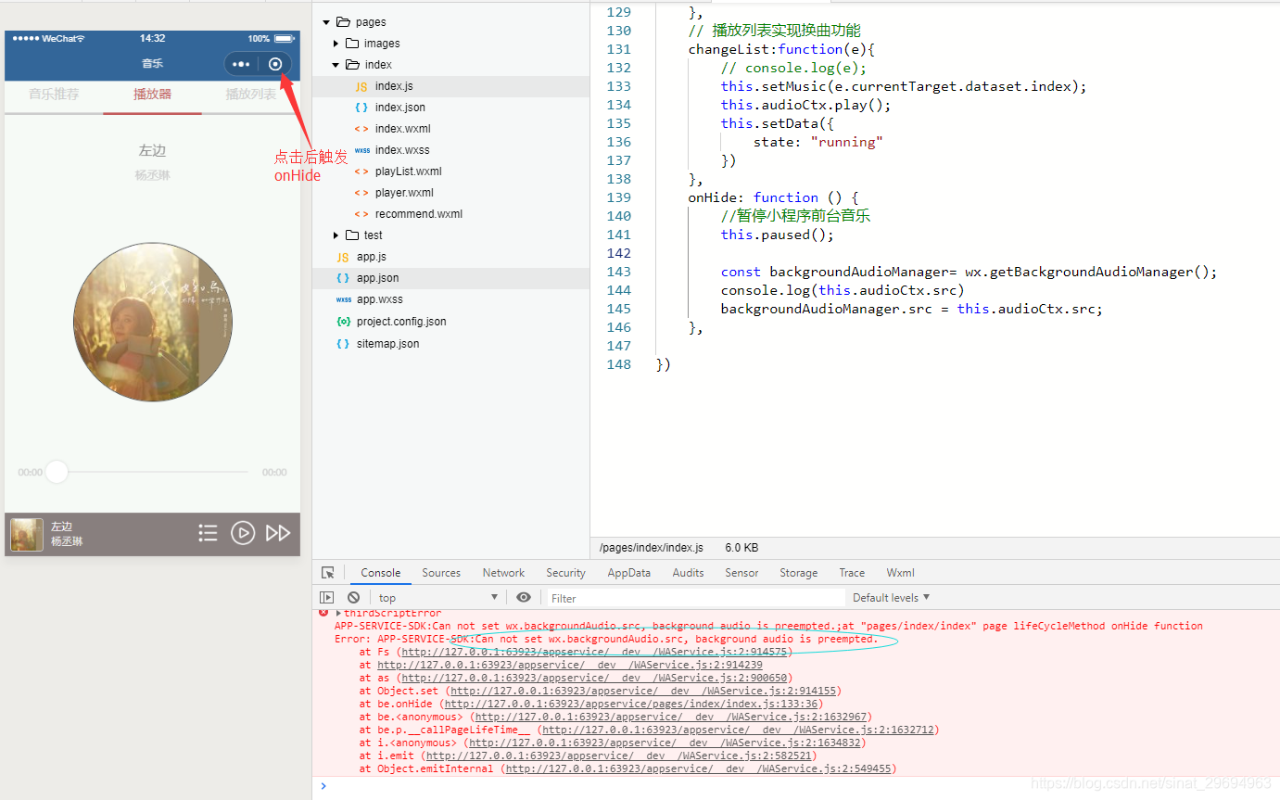Tap the mini program close circle button
Viewport: 1280px width, 800px height.
[x=275, y=64]
